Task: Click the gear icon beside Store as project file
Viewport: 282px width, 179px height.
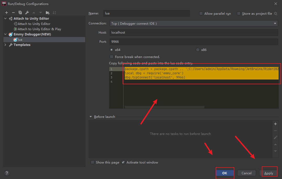Action: point(275,13)
